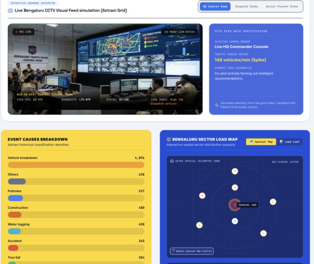This screenshot has height=264, width=314.
Task: Click the DEV CLUSTER: ACTIVE status text
Action: pos(285,162)
